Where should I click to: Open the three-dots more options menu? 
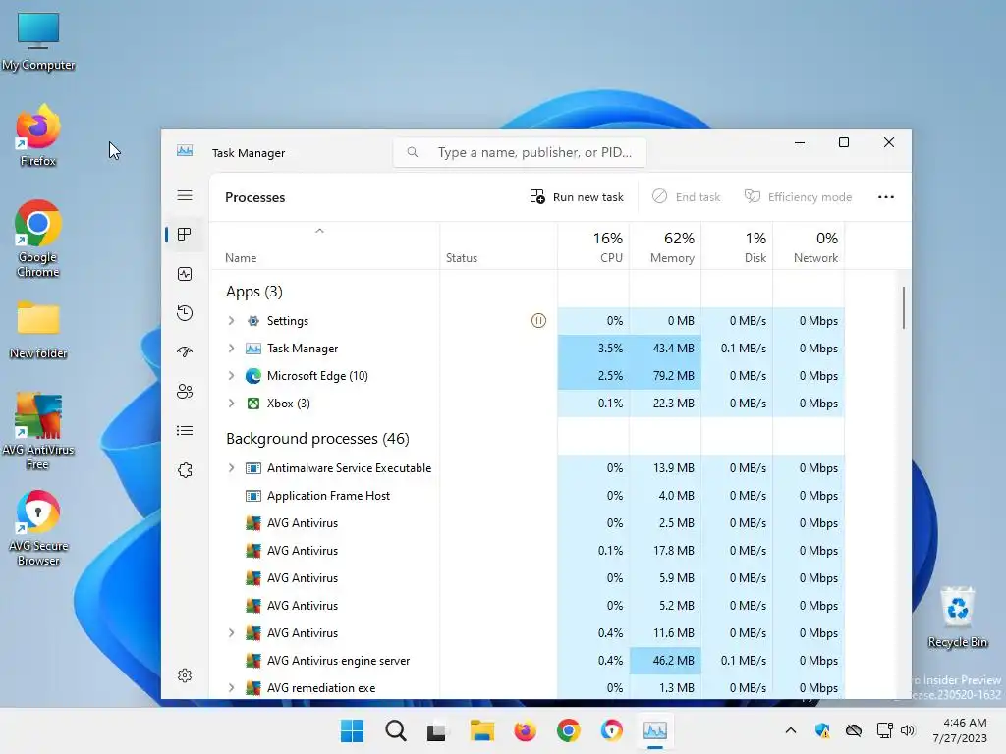click(x=886, y=197)
